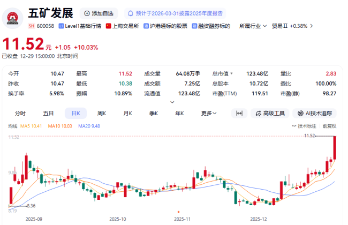This screenshot has height=225, width=348.
Task: Click the SH exchange badge
Action: 31,26
